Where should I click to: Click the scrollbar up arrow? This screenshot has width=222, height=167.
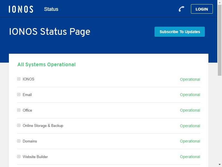[220, 2]
